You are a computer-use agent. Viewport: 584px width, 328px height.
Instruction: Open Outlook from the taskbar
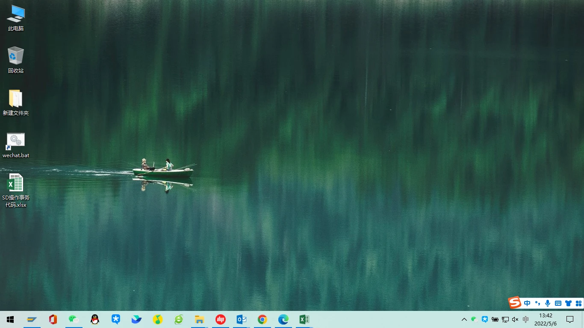[242, 319]
